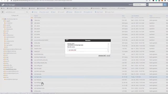Cancel the Rename dialog

[x=108, y=56]
